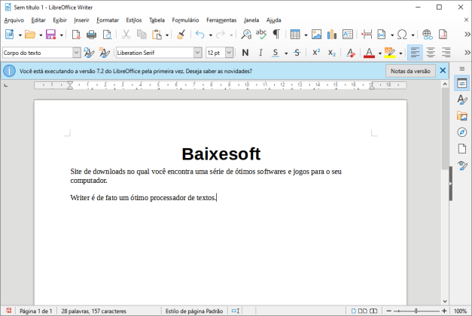Open the sidebar Gallery panel
Image resolution: width=472 pixels, height=316 pixels.
coord(461,116)
